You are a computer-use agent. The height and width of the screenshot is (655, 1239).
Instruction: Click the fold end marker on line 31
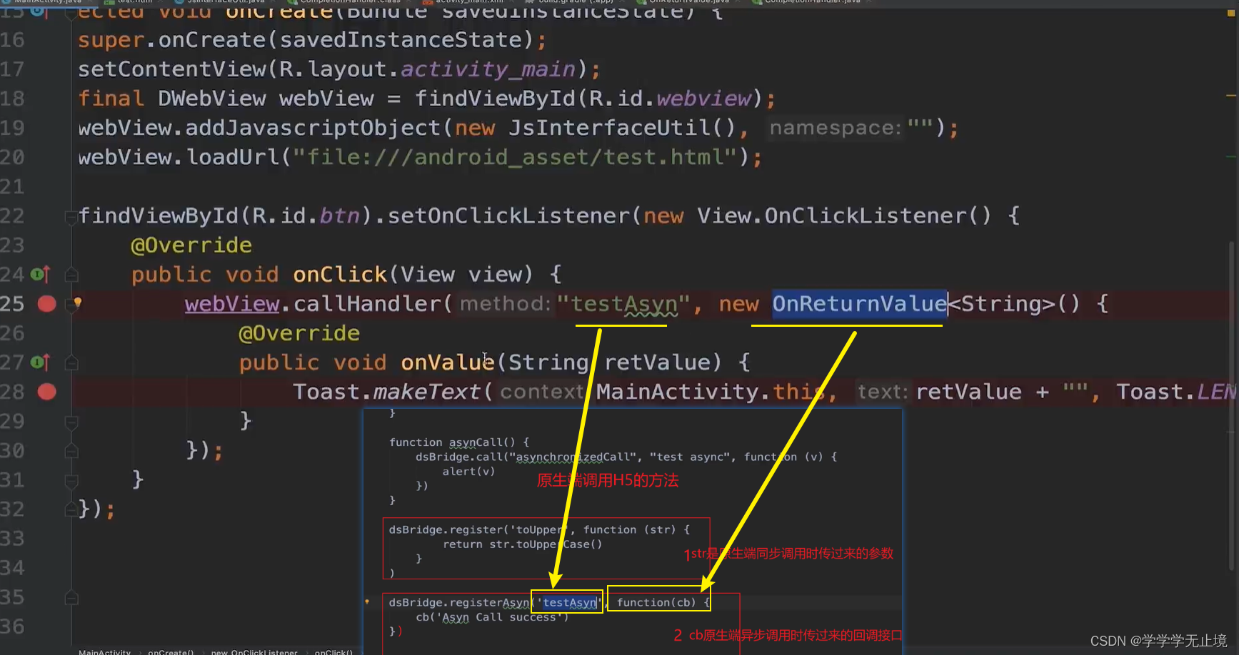click(x=71, y=480)
